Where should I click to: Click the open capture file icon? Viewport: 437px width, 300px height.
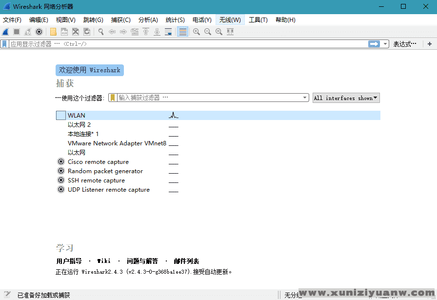tap(53, 32)
